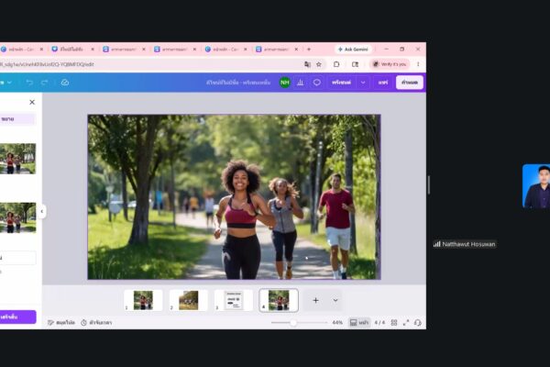Switch to the second browser tab
The width and height of the screenshot is (550, 367).
(73, 50)
